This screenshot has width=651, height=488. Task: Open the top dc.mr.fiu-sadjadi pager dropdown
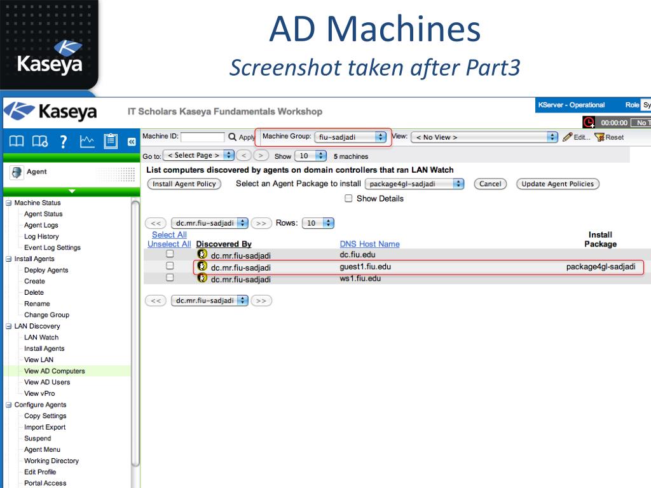click(210, 223)
